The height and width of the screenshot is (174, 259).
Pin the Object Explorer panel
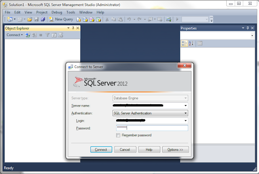[73, 28]
